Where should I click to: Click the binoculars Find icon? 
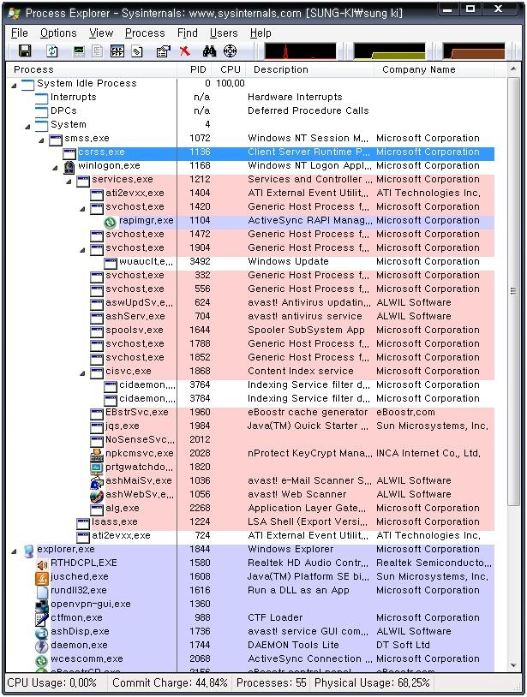click(x=209, y=51)
